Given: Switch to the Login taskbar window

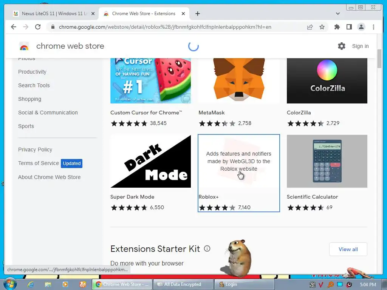Looking at the screenshot, I should tap(244, 284).
